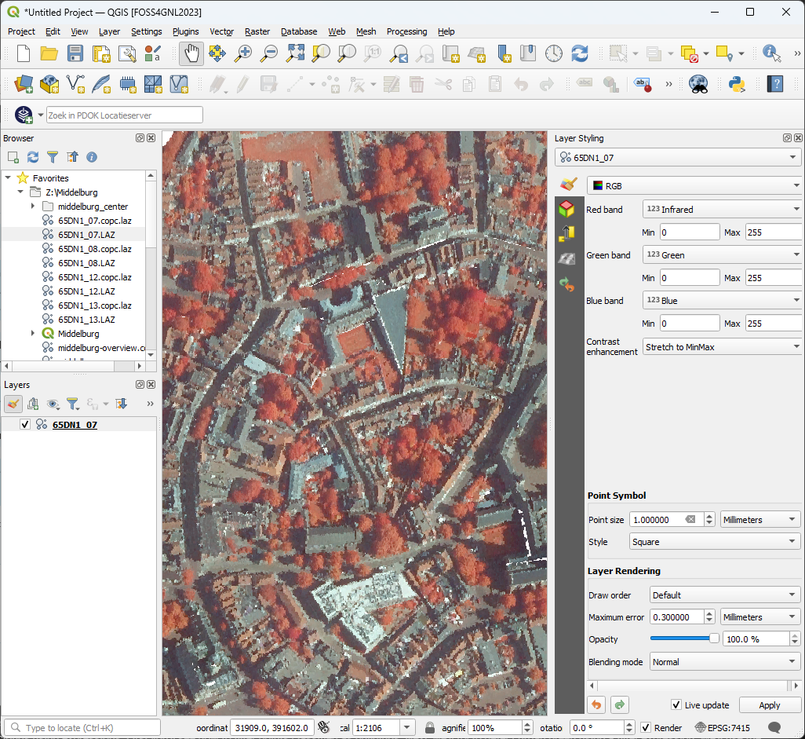Open the Elevation tab icon in Layer Styling
805x739 pixels.
(x=566, y=233)
